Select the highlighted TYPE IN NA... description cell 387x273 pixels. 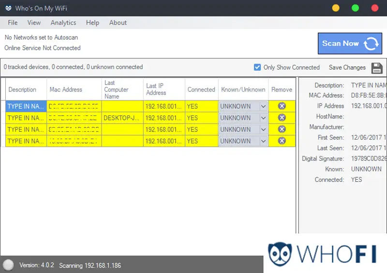point(26,106)
